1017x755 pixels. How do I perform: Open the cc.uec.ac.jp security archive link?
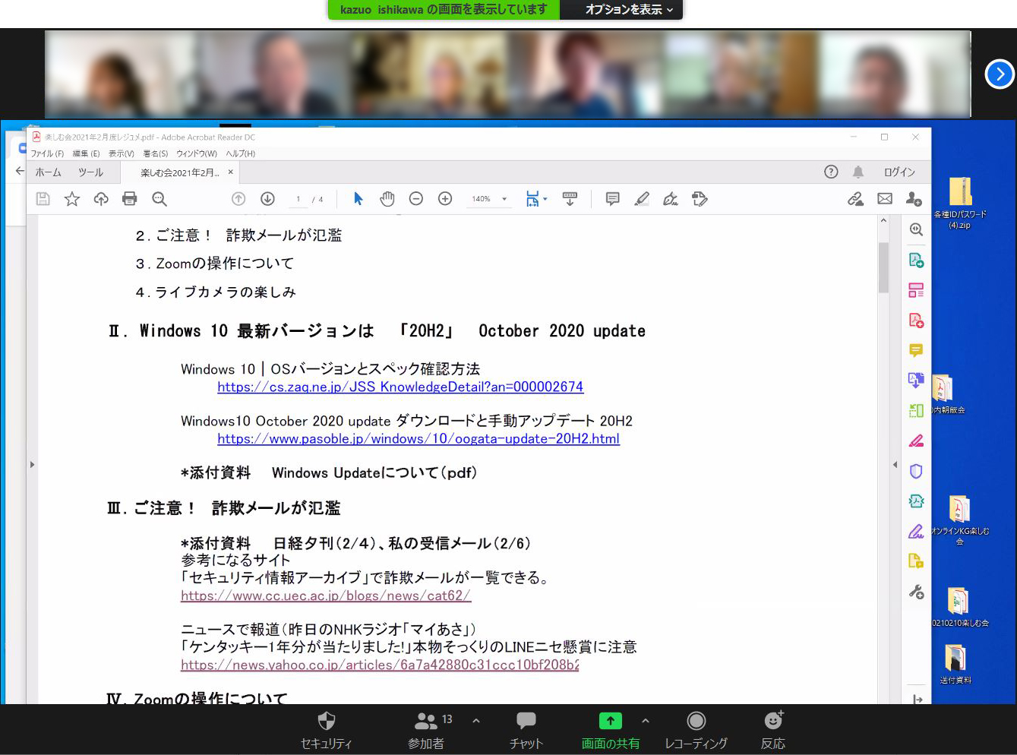click(x=326, y=595)
